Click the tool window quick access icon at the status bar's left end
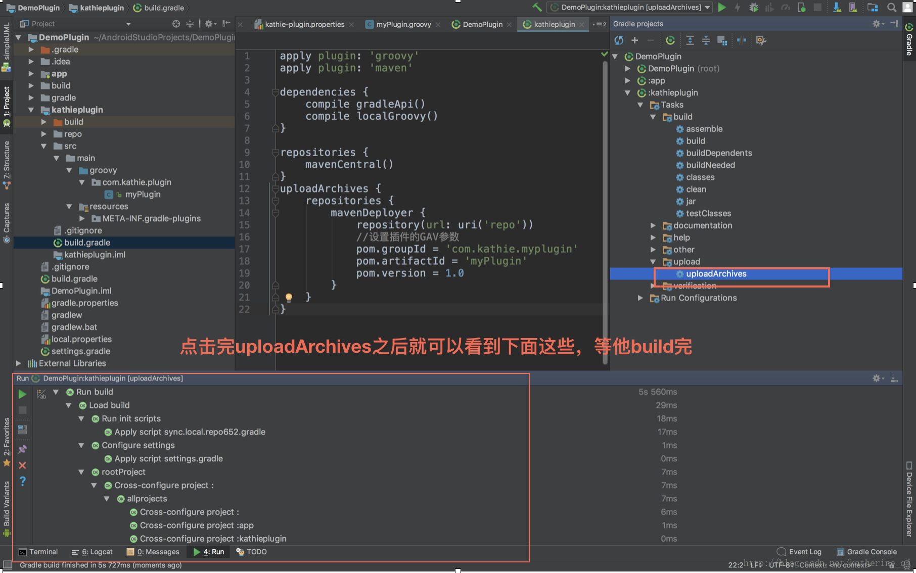Image resolution: width=916 pixels, height=573 pixels. coord(7,565)
